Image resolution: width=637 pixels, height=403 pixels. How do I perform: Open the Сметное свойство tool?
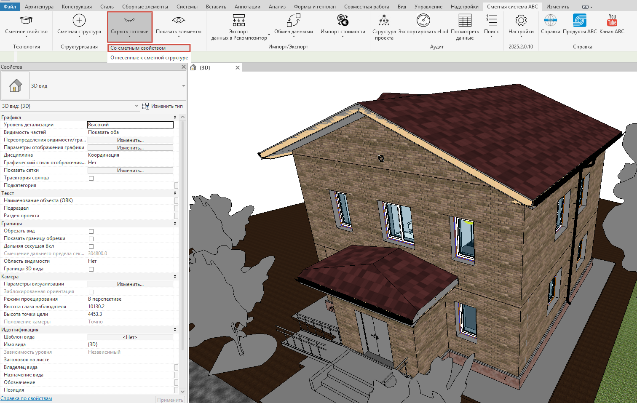[26, 20]
